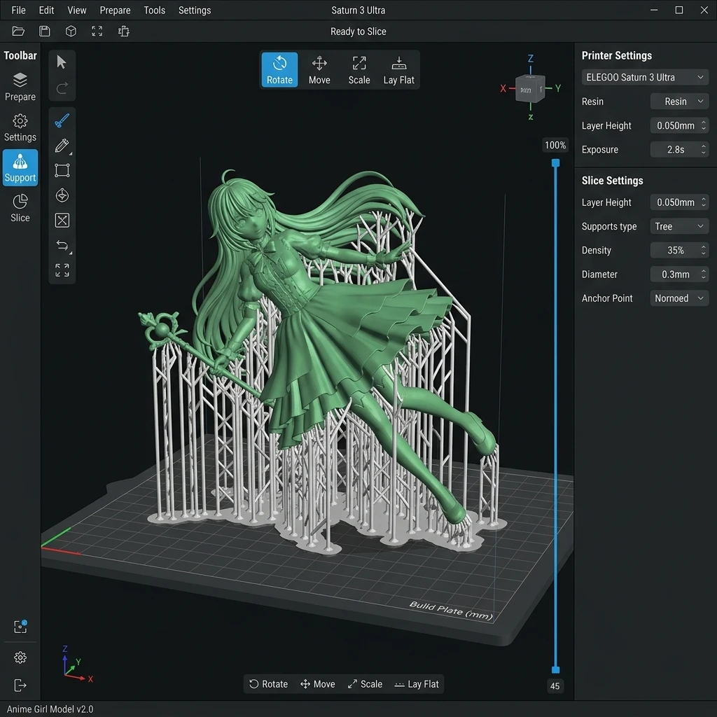Click the orientation cube gizmo
717x717 pixels.
pos(531,89)
